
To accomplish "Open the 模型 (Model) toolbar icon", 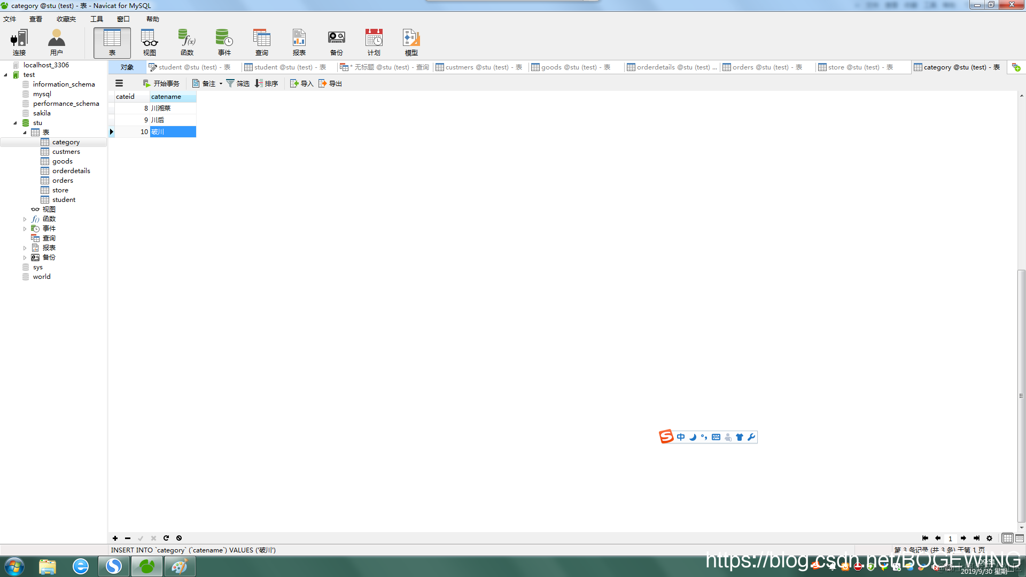I will point(411,42).
